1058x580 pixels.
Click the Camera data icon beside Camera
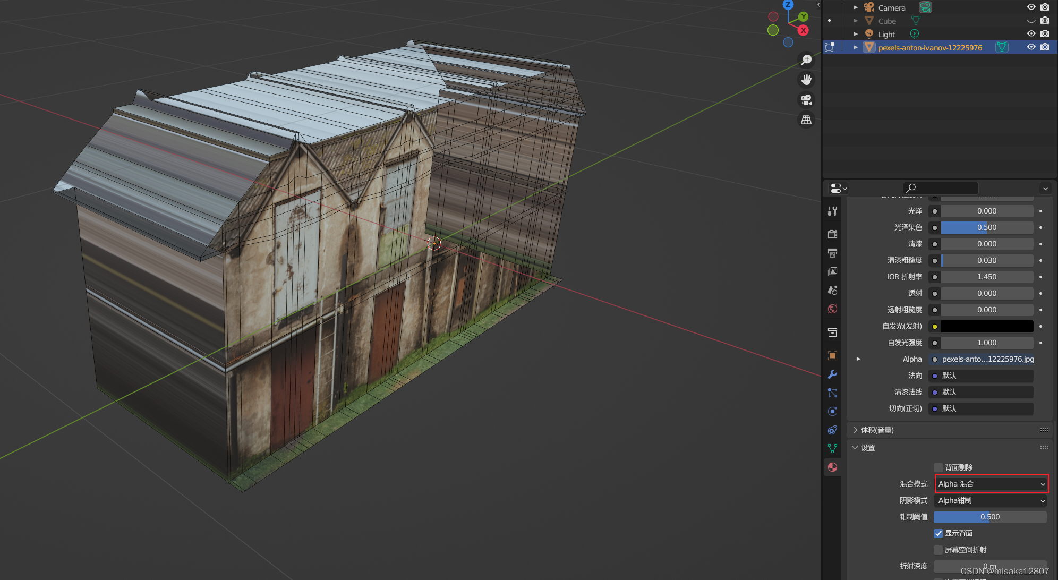click(925, 7)
